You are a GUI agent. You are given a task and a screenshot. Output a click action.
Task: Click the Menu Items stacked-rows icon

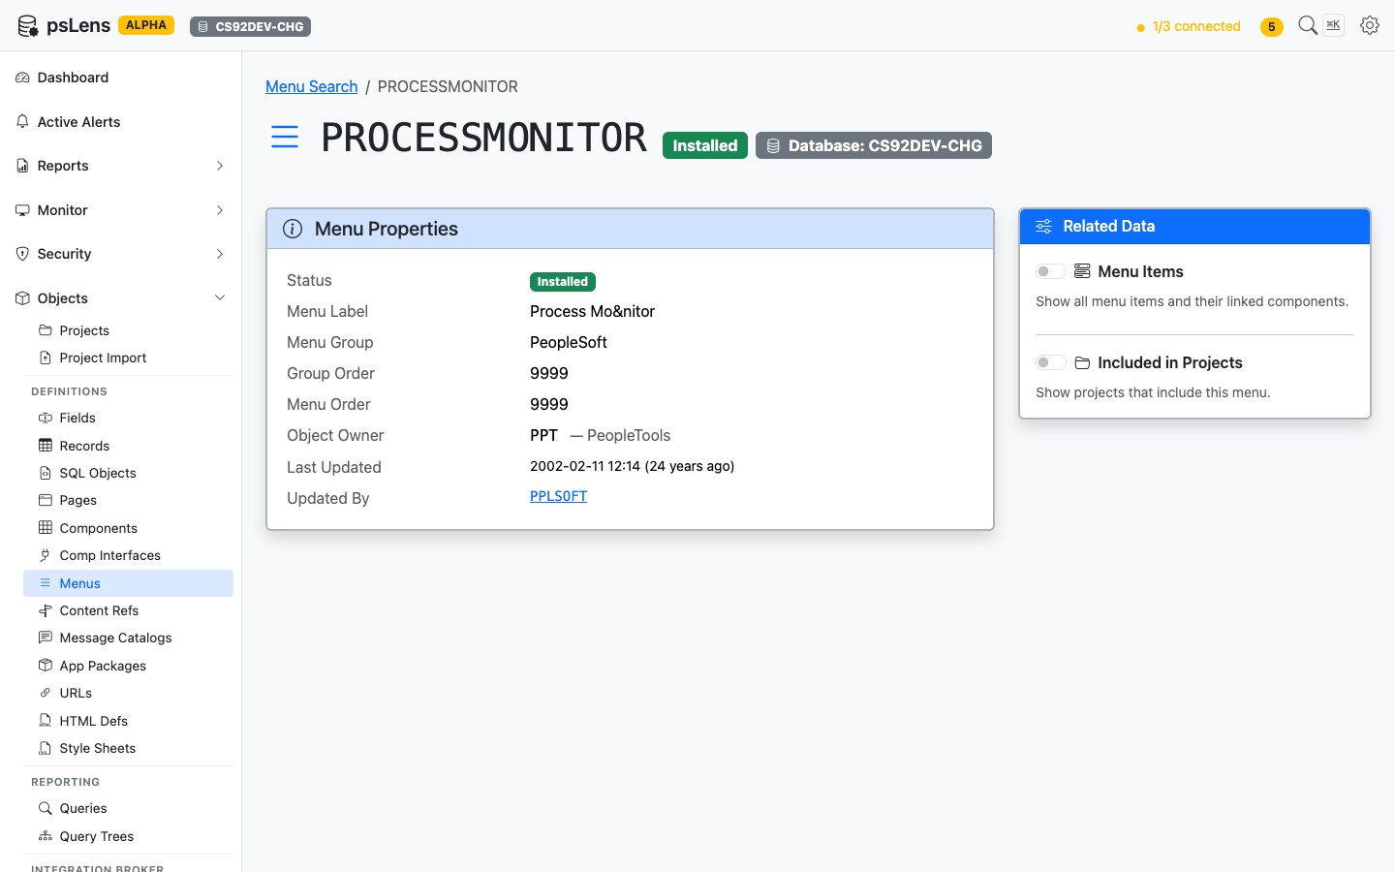[x=1082, y=271]
